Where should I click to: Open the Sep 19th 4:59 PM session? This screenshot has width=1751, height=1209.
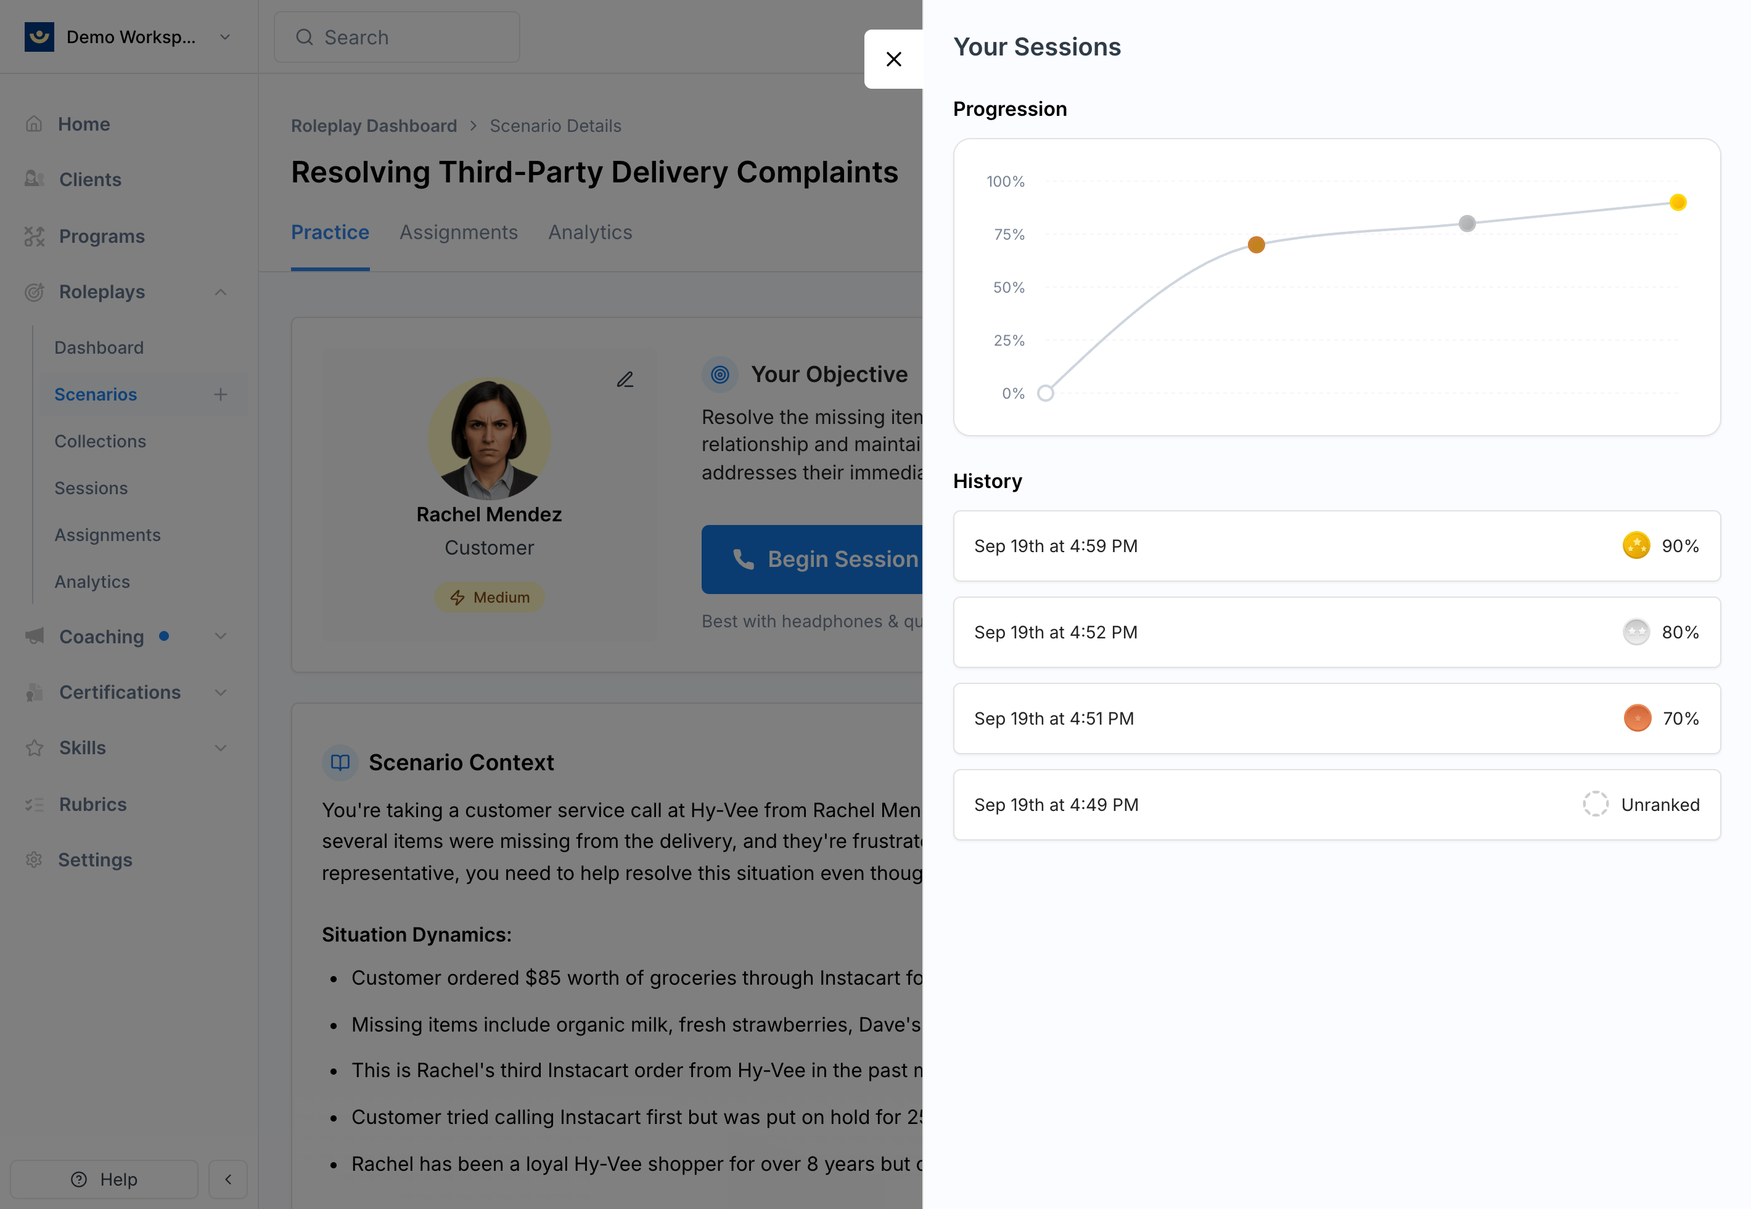tap(1337, 546)
